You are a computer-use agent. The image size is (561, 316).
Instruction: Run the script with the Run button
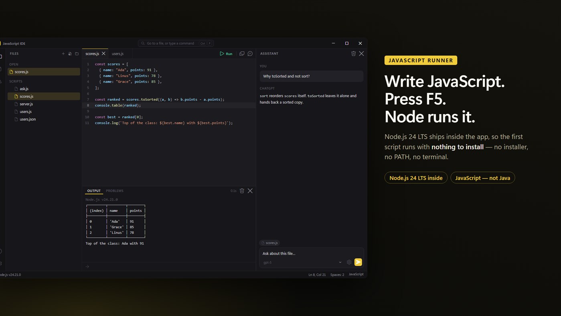[x=226, y=53]
